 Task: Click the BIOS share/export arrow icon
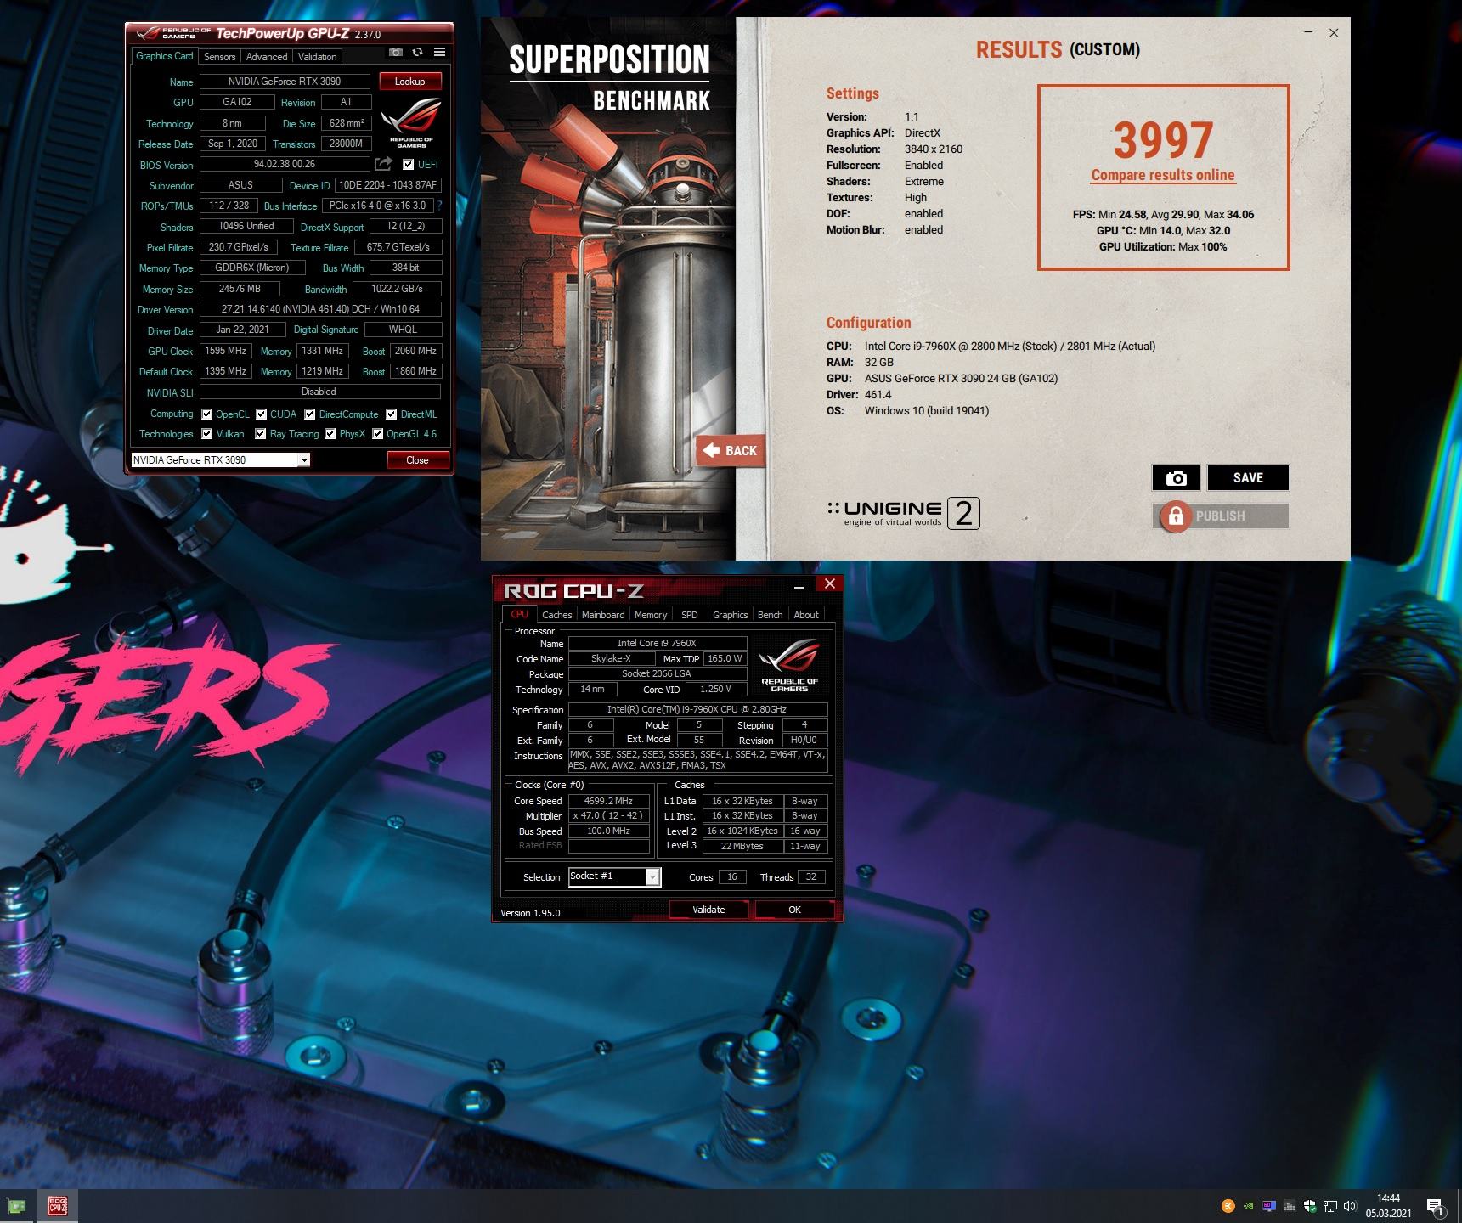(x=384, y=164)
